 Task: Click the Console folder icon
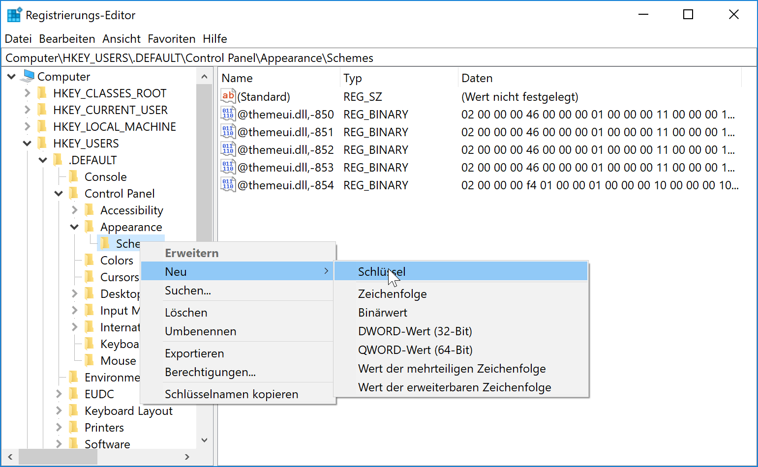point(74,176)
